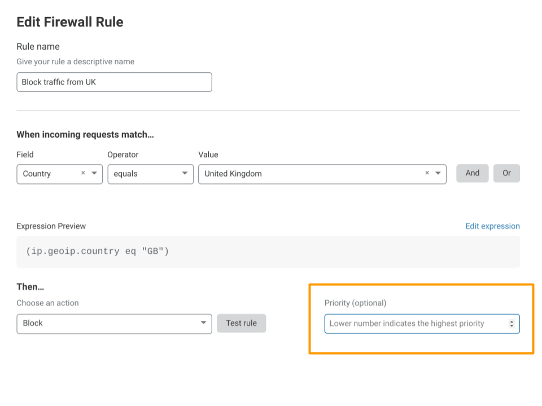Clear the Country field selection
This screenshot has height=406, width=542.
[x=83, y=173]
